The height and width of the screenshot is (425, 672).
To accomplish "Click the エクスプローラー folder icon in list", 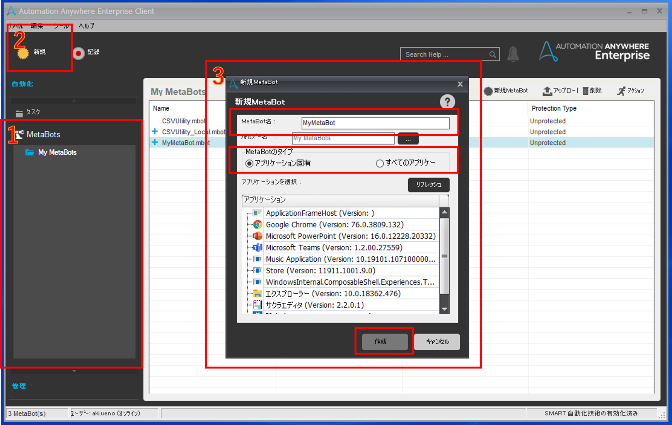I will click(x=257, y=294).
